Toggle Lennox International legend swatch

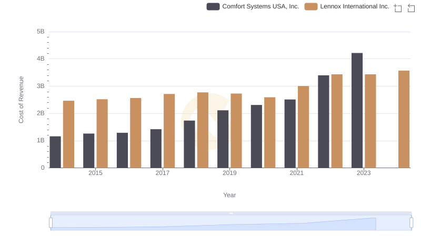click(x=311, y=6)
